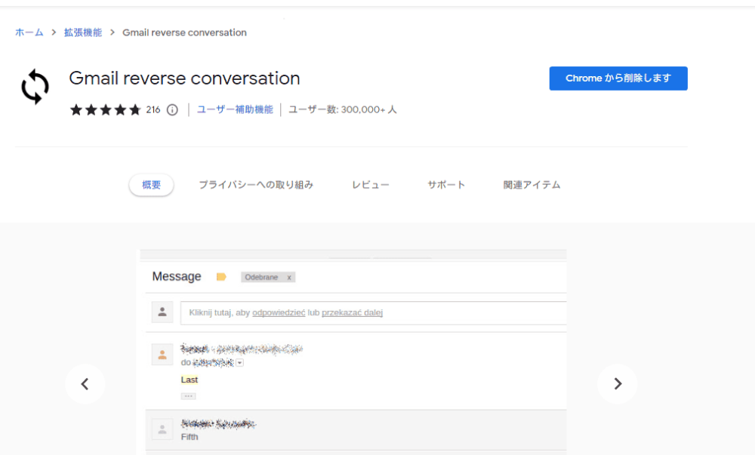Click the yellow label marker beside Message

[x=221, y=277]
